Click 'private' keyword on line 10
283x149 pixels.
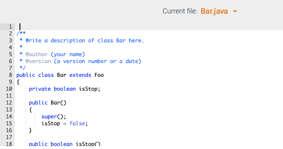click(x=40, y=89)
